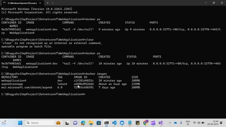226x127 pixels.
Task: Click the aspnetcoreapp repository name
Action: 12,84
